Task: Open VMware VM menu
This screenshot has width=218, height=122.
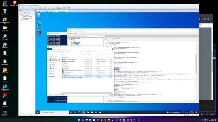Action: (30, 8)
